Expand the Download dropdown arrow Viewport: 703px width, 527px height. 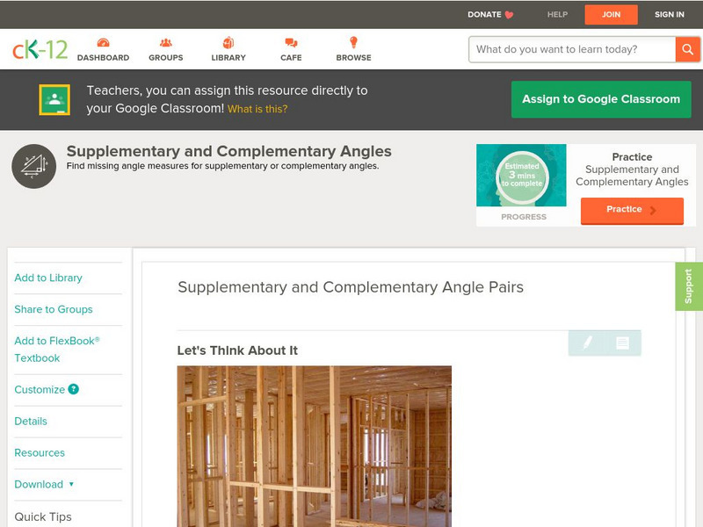coord(71,484)
